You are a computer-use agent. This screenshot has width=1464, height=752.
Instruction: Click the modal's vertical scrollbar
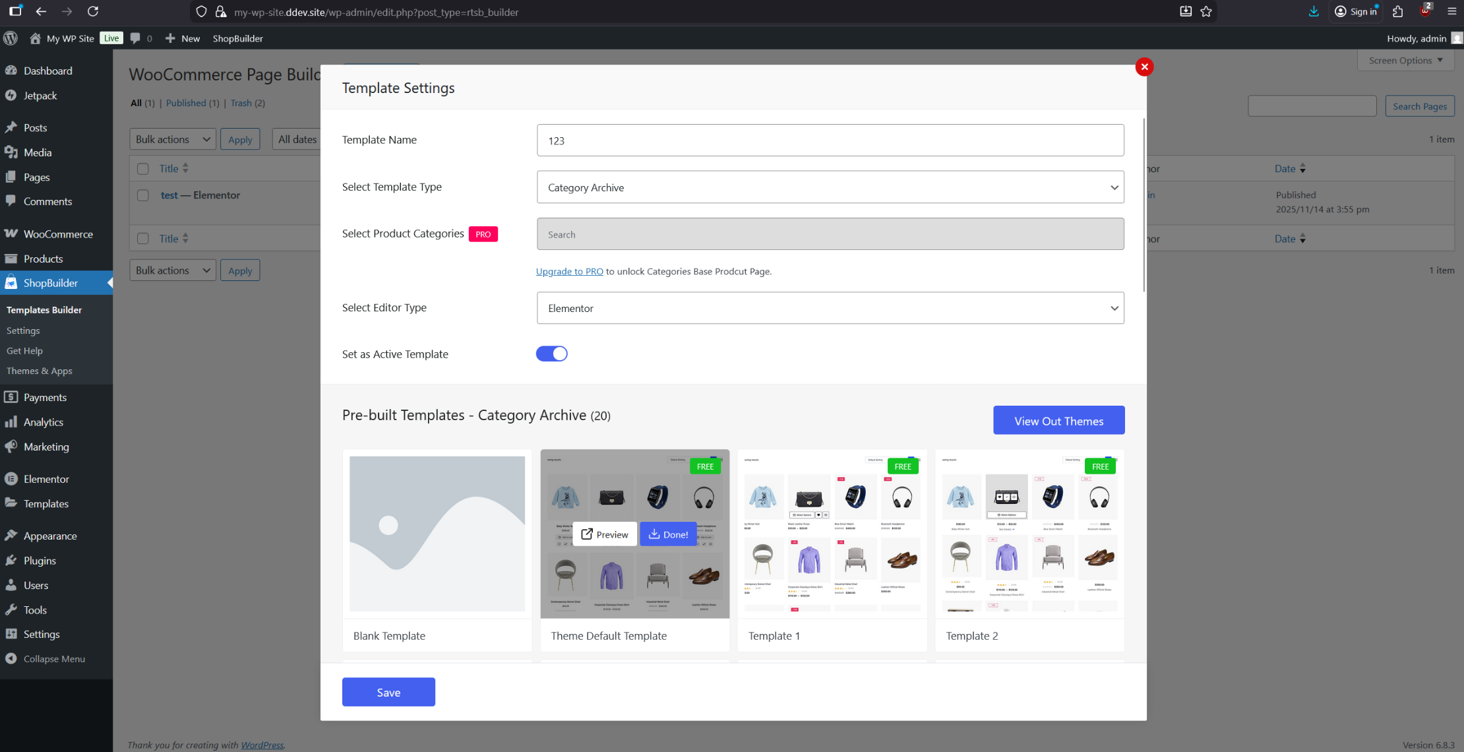click(x=1144, y=204)
